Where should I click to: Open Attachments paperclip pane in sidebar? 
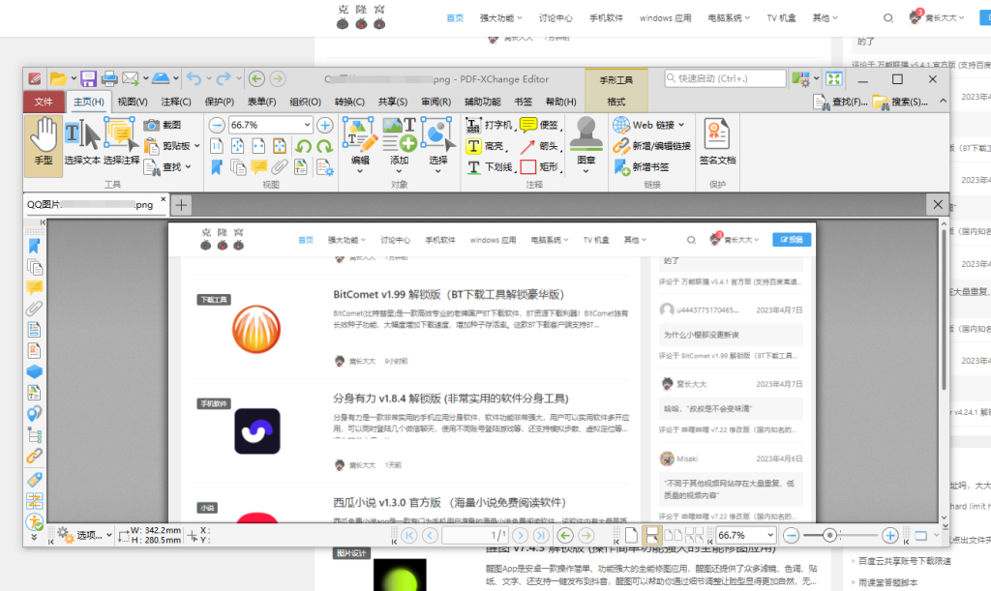click(34, 309)
